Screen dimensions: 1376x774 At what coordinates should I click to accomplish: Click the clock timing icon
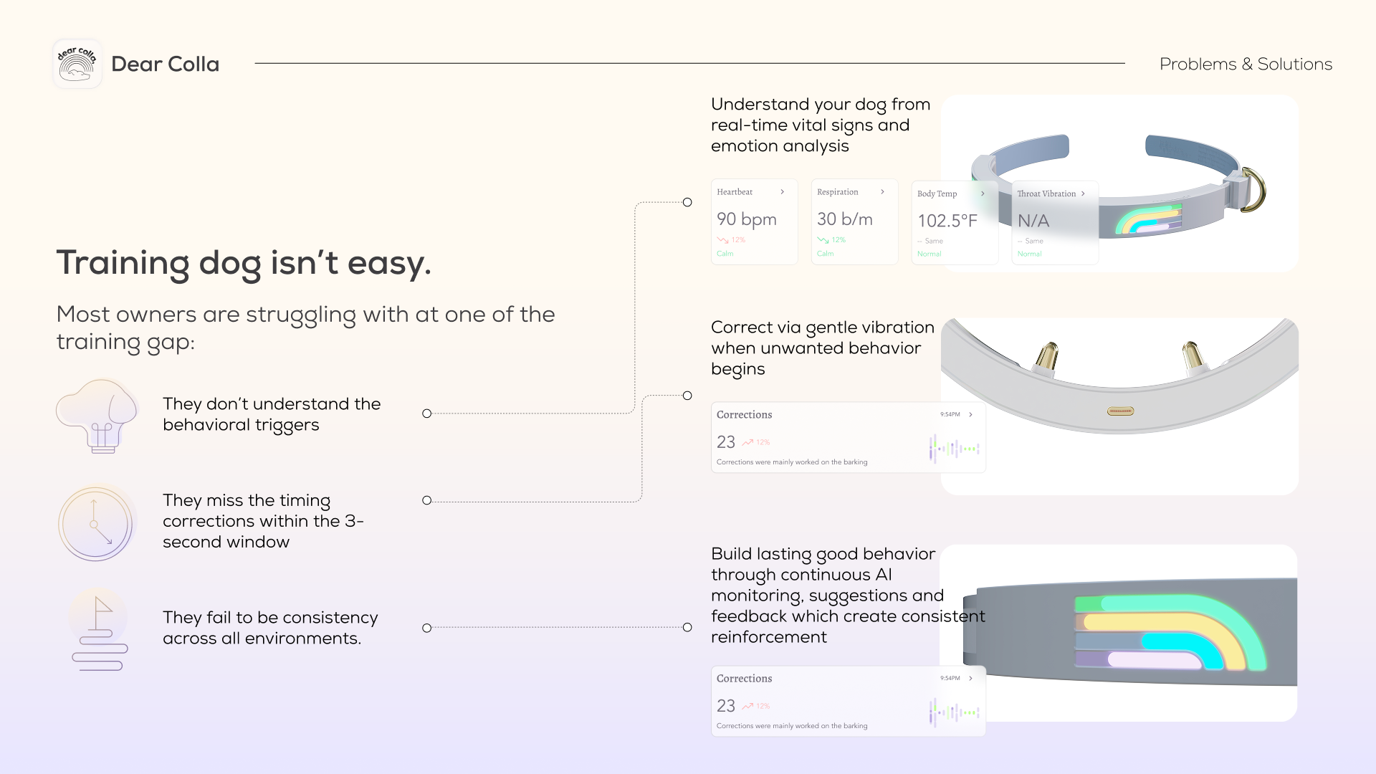click(x=95, y=524)
